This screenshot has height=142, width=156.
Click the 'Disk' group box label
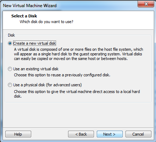coord(11,35)
